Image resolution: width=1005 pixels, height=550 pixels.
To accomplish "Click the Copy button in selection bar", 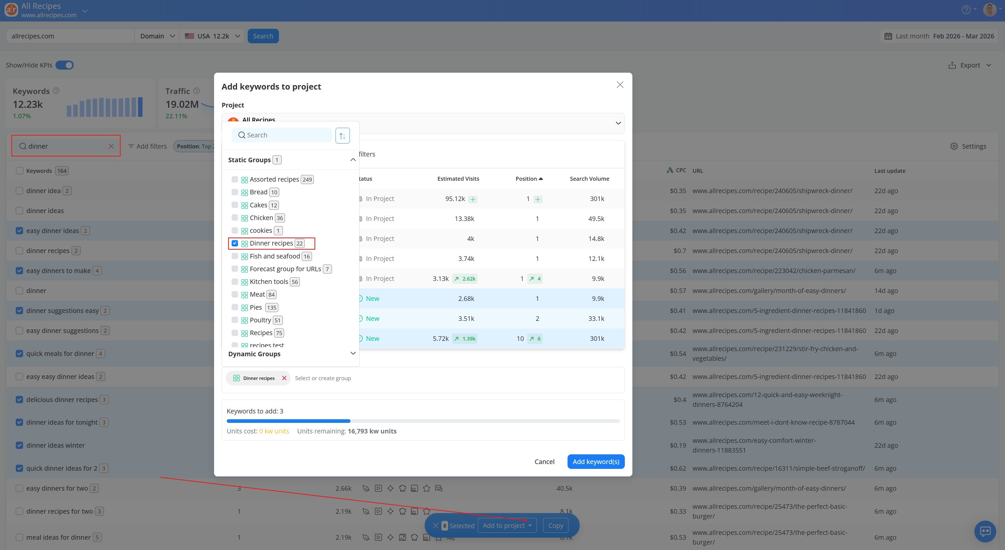I will (x=555, y=525).
